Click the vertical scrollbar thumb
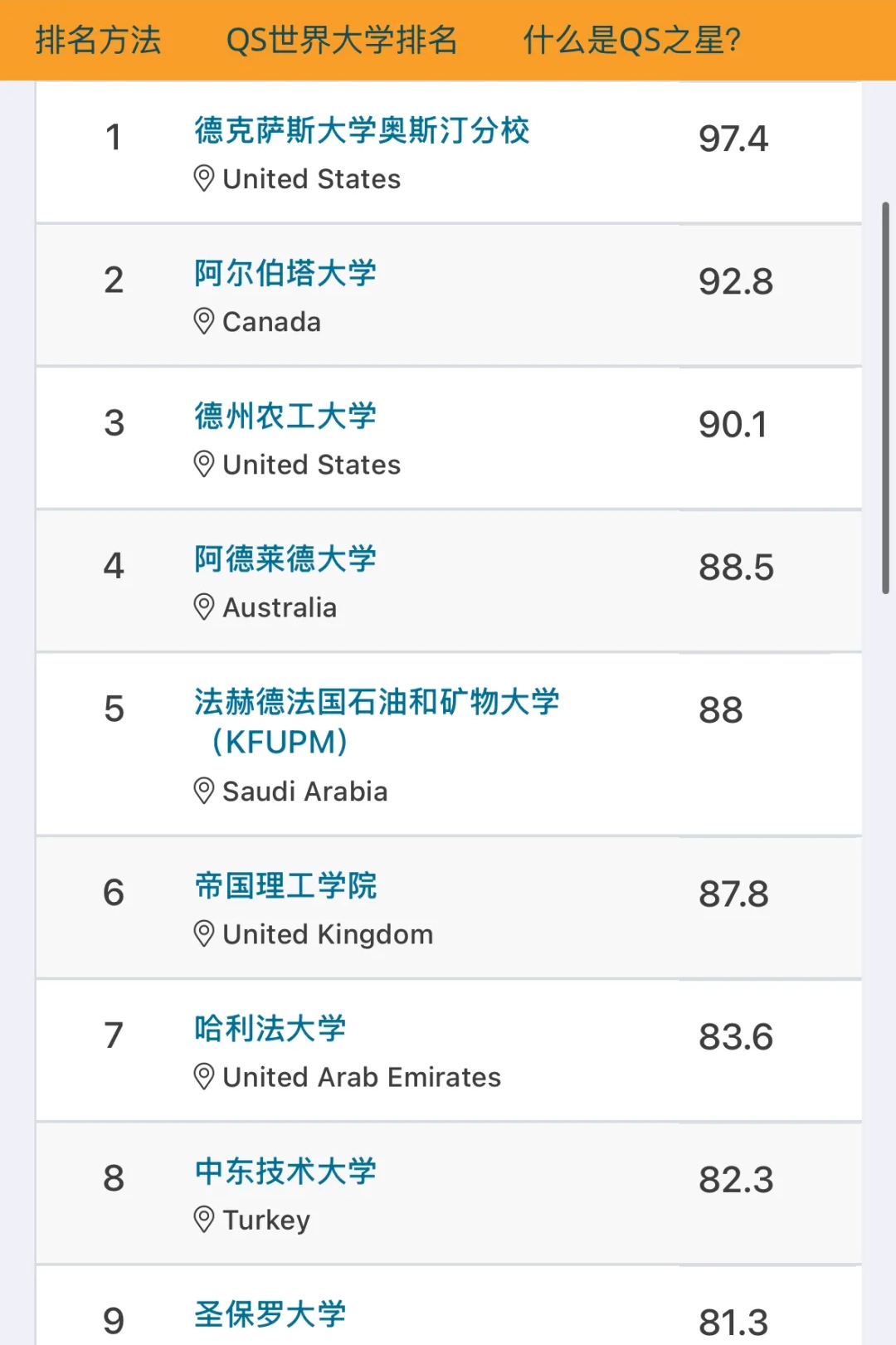The width and height of the screenshot is (896, 1345). (885, 397)
